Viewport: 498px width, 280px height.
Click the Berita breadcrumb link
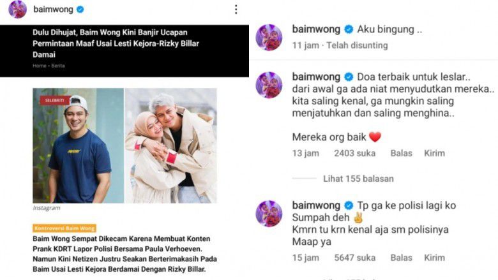click(x=58, y=66)
